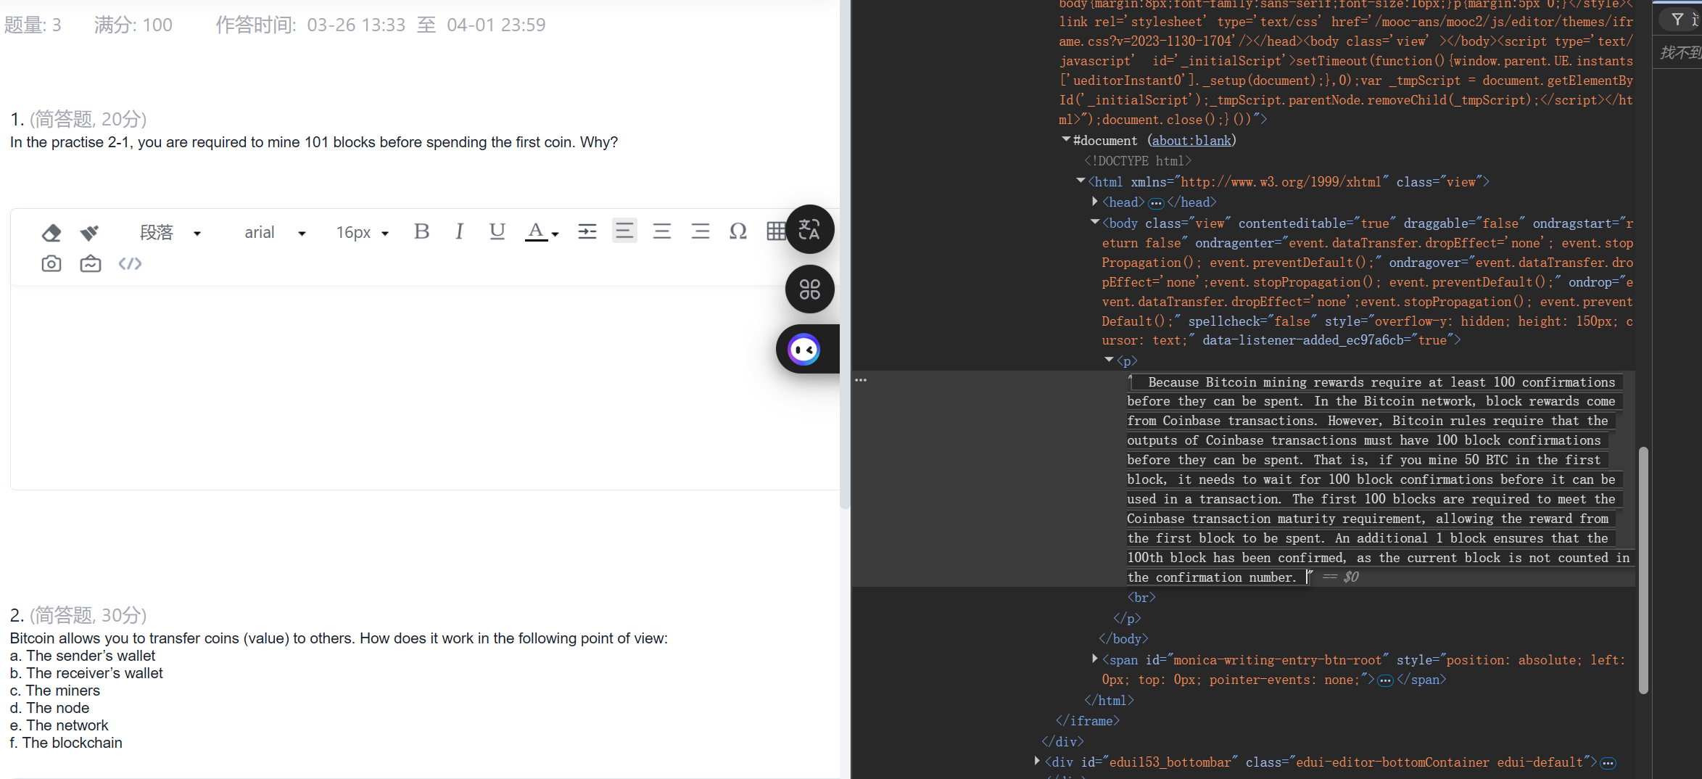Open the font color dropdown arrow
The image size is (1702, 779).
555,234
